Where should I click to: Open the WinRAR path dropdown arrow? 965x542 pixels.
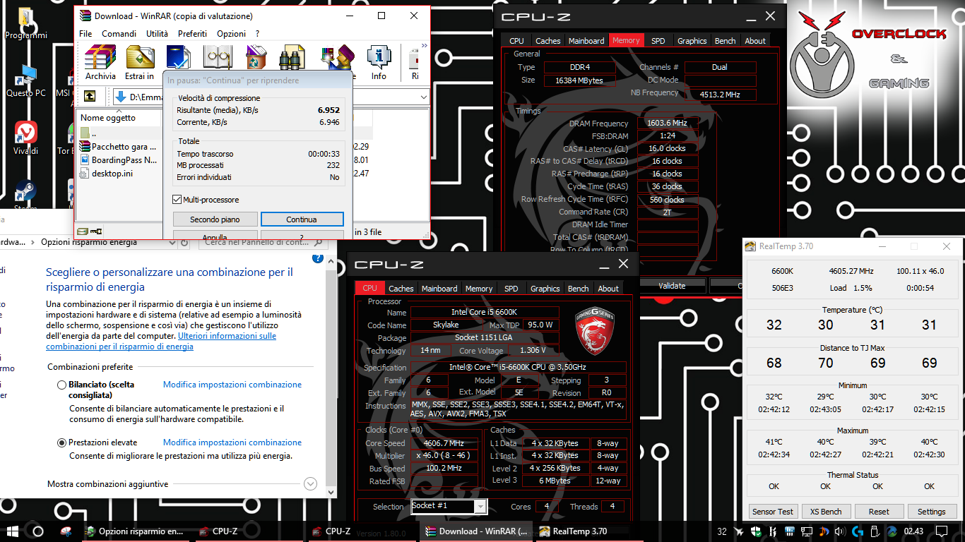tap(423, 97)
